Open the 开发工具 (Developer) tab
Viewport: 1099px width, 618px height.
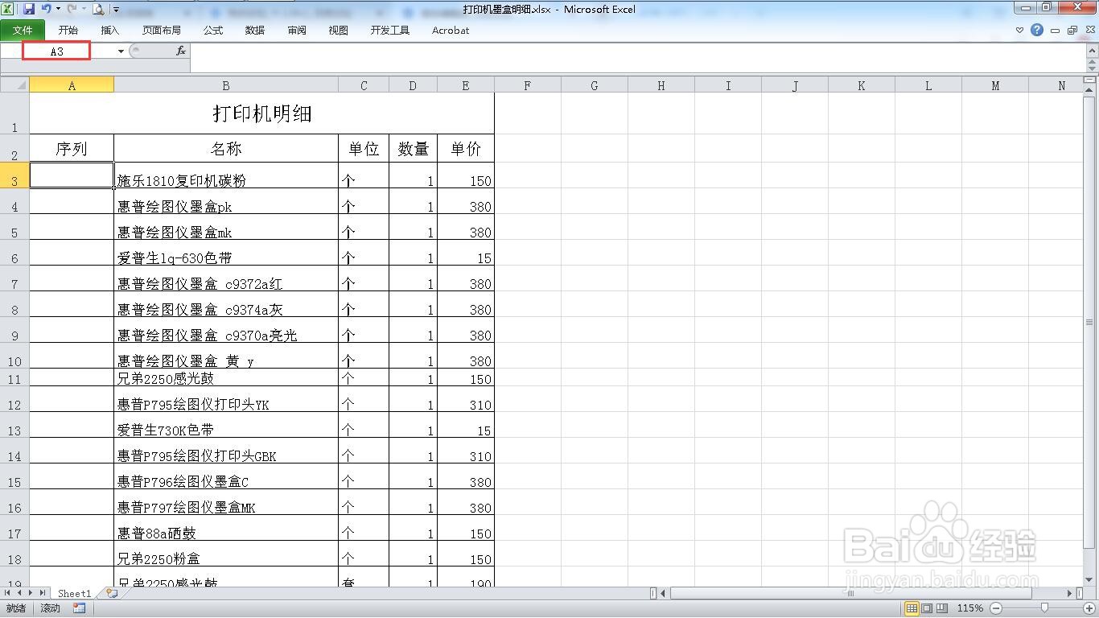coord(390,31)
